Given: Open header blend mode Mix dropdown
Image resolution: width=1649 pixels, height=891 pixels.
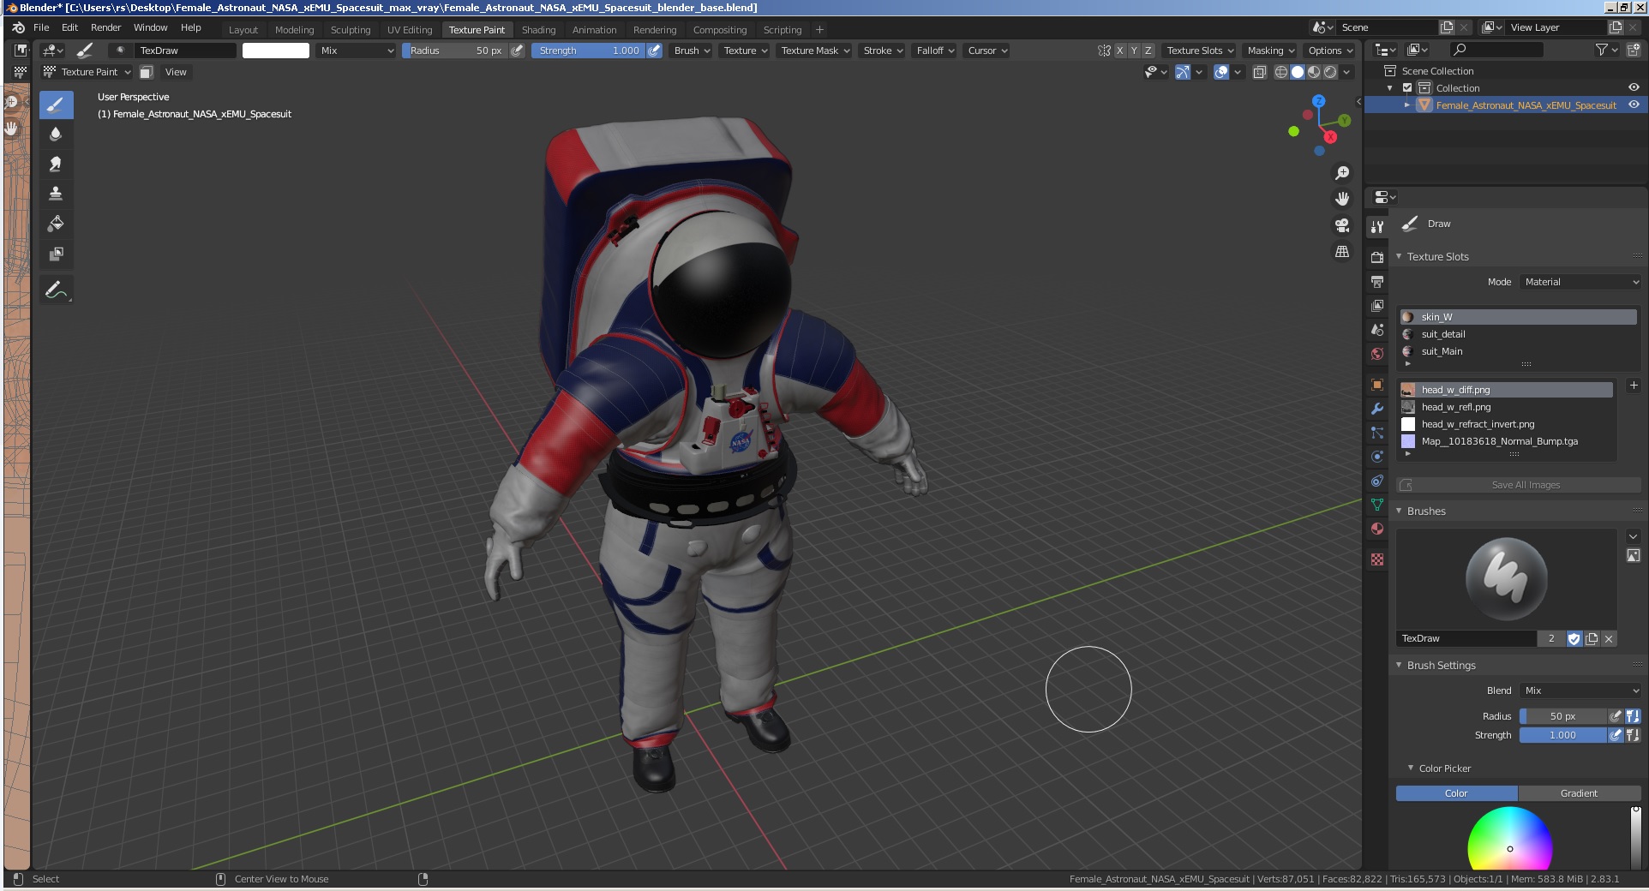Looking at the screenshot, I should click(x=356, y=51).
